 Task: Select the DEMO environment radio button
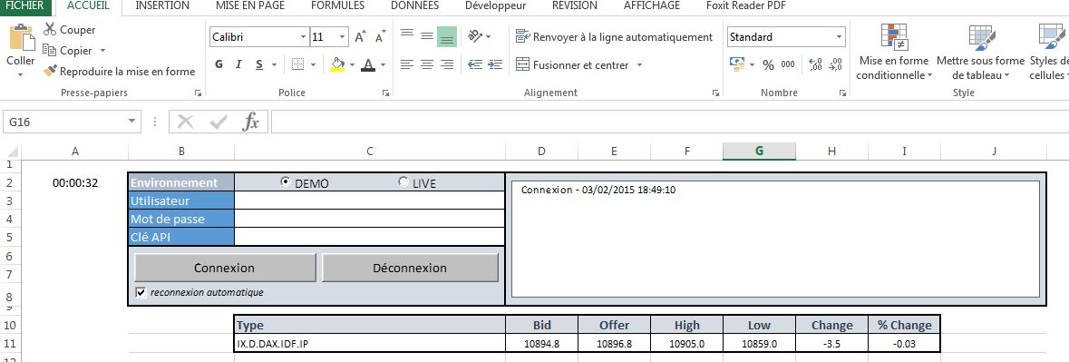pyautogui.click(x=285, y=182)
